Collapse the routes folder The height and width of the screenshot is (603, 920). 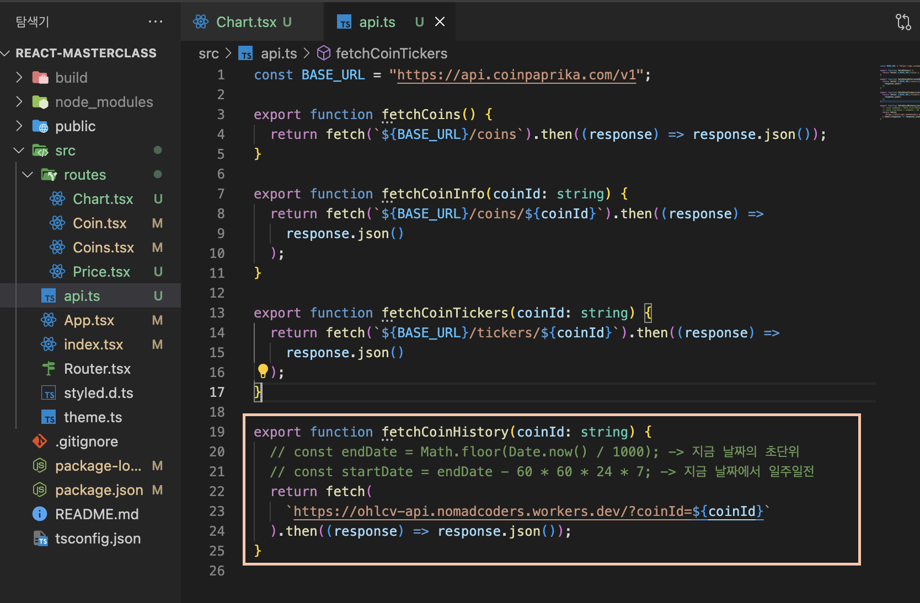tap(28, 175)
